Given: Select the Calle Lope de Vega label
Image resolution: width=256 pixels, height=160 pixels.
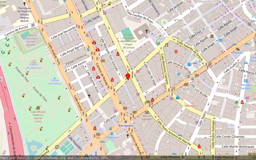Looking at the screenshot, I should [x=150, y=74].
